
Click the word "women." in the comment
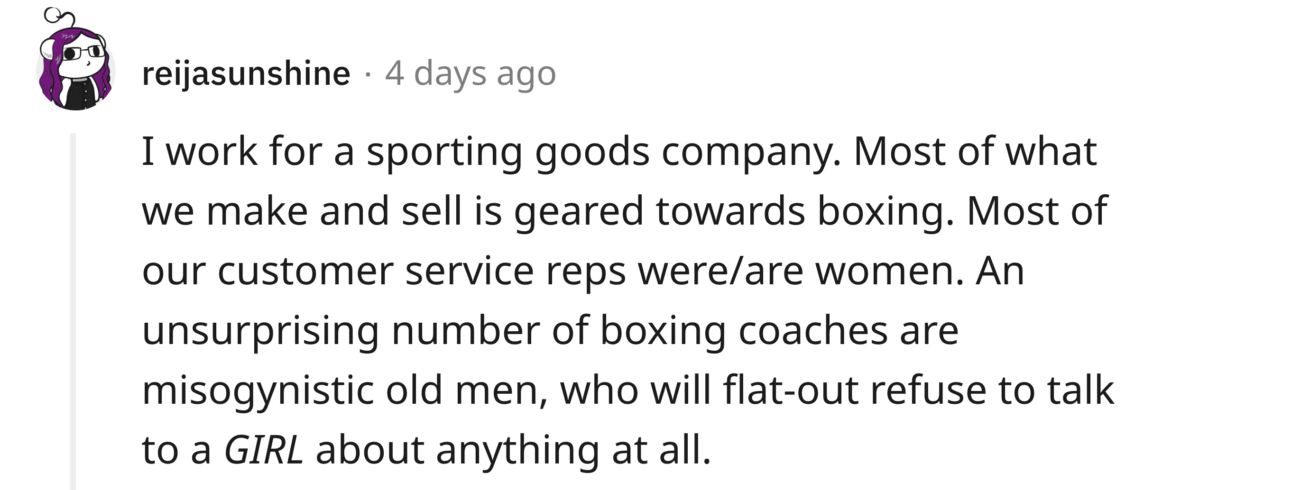pos(890,272)
